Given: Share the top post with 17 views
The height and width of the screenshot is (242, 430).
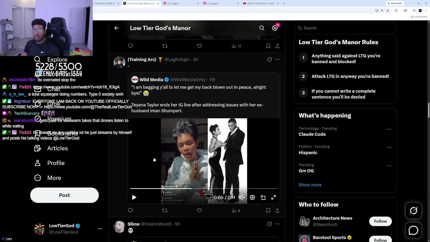Looking at the screenshot, I should (277, 46).
